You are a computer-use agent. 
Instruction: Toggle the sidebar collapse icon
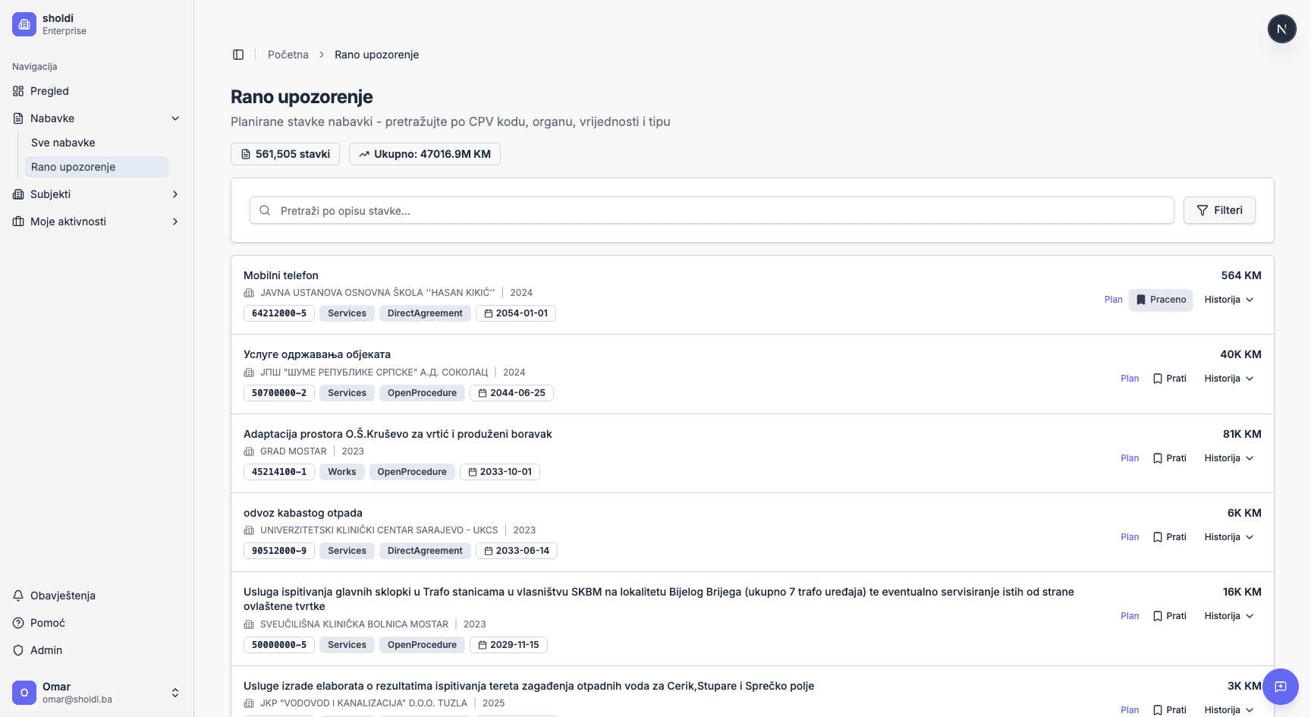(238, 55)
